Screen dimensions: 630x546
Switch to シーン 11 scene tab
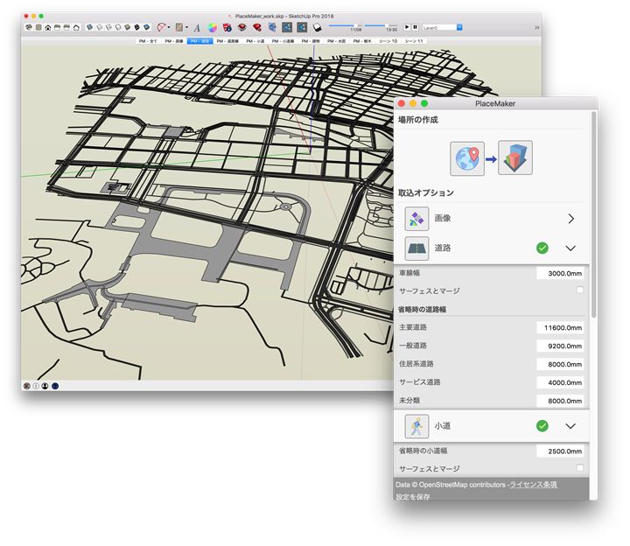pyautogui.click(x=414, y=41)
